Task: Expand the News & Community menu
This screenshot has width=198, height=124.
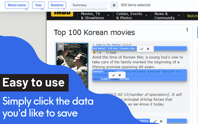Action: click(x=167, y=16)
